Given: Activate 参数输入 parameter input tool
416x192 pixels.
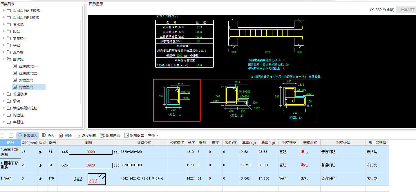Looking at the screenshot, I should 28,135.
